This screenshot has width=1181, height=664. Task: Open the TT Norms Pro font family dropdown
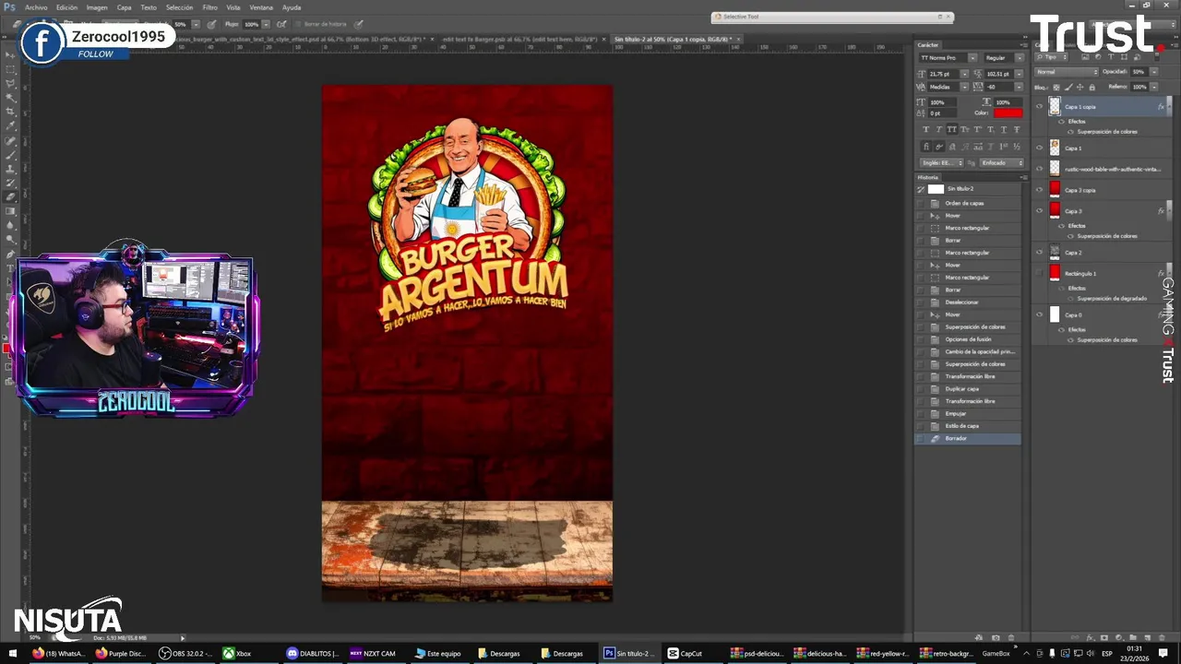click(x=972, y=58)
